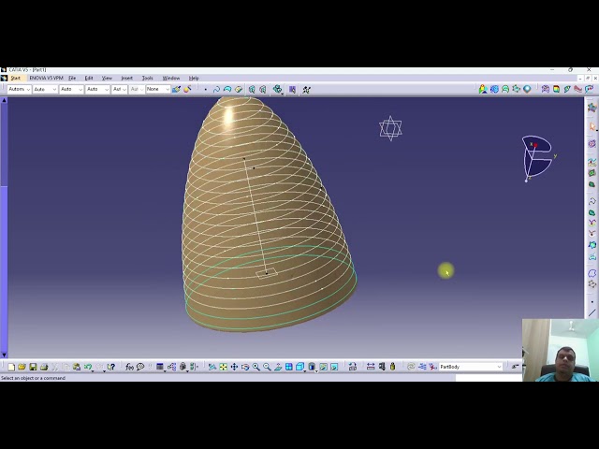Viewport: 599px width, 449px height.
Task: Select the Rotate view tool
Action: click(x=245, y=367)
